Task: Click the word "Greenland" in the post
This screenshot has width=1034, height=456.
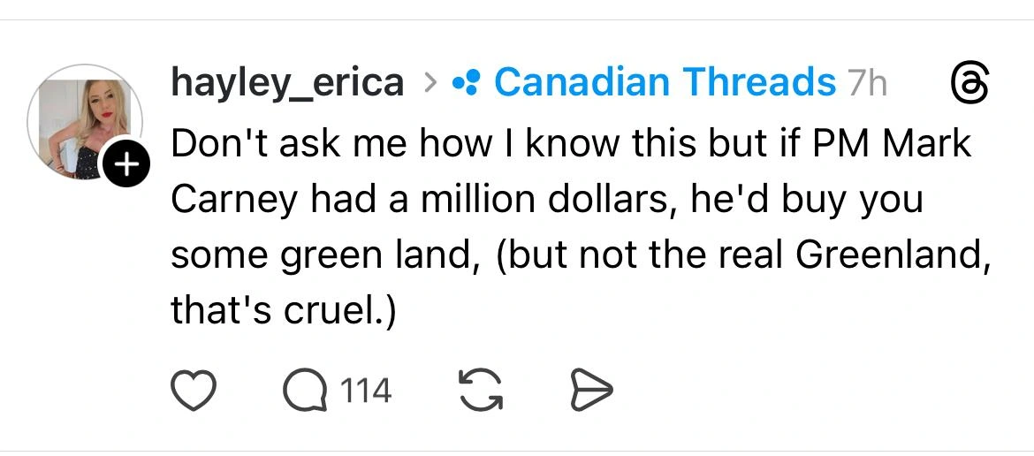Action: pyautogui.click(x=887, y=255)
